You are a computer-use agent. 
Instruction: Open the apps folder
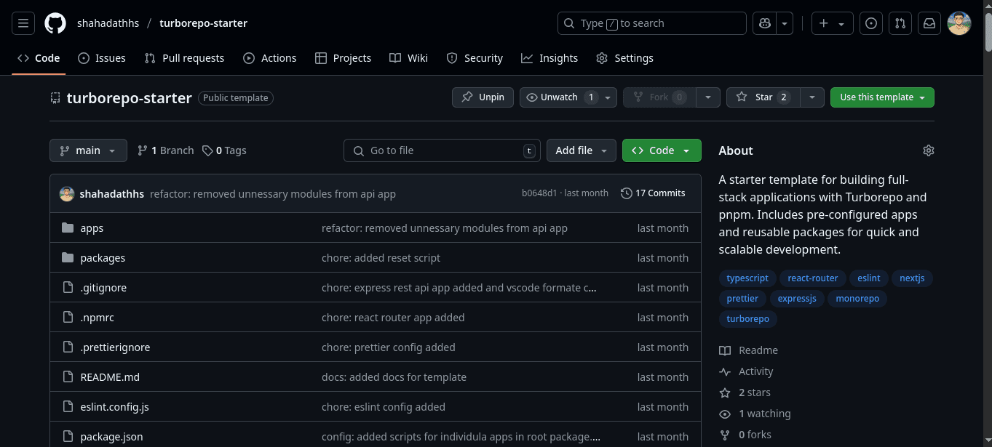92,228
